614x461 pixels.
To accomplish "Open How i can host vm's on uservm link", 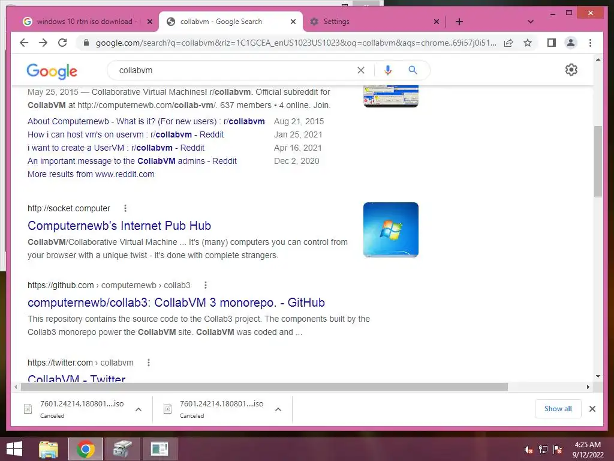I will point(125,134).
